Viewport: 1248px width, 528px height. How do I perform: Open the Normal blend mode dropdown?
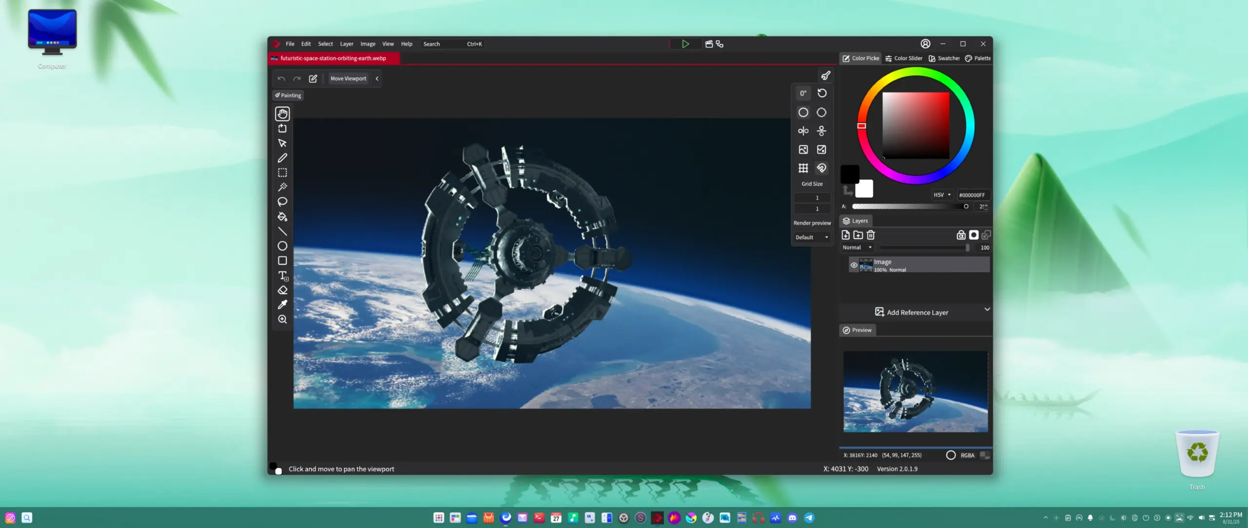click(x=858, y=247)
